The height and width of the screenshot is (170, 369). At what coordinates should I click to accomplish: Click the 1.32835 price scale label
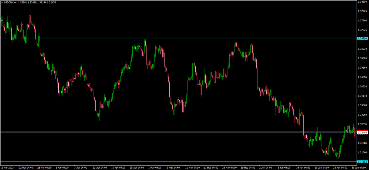(362, 124)
